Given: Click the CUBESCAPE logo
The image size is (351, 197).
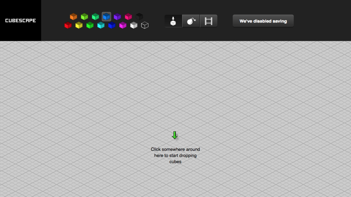Looking at the screenshot, I should 20,20.
